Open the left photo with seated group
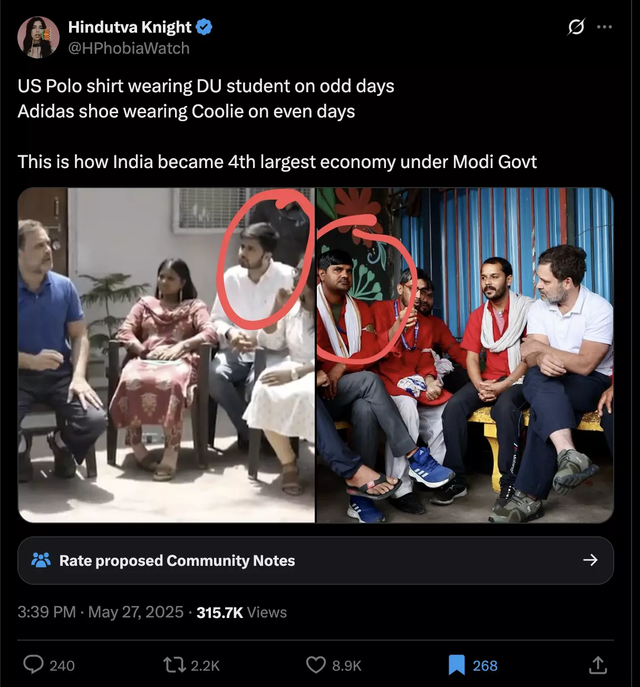640x687 pixels. pos(166,355)
